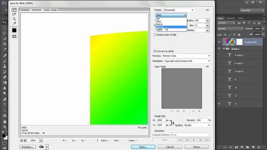The width and height of the screenshot is (267, 150).
Task: Click the black eyedropper color swatch
Action: (14, 30)
